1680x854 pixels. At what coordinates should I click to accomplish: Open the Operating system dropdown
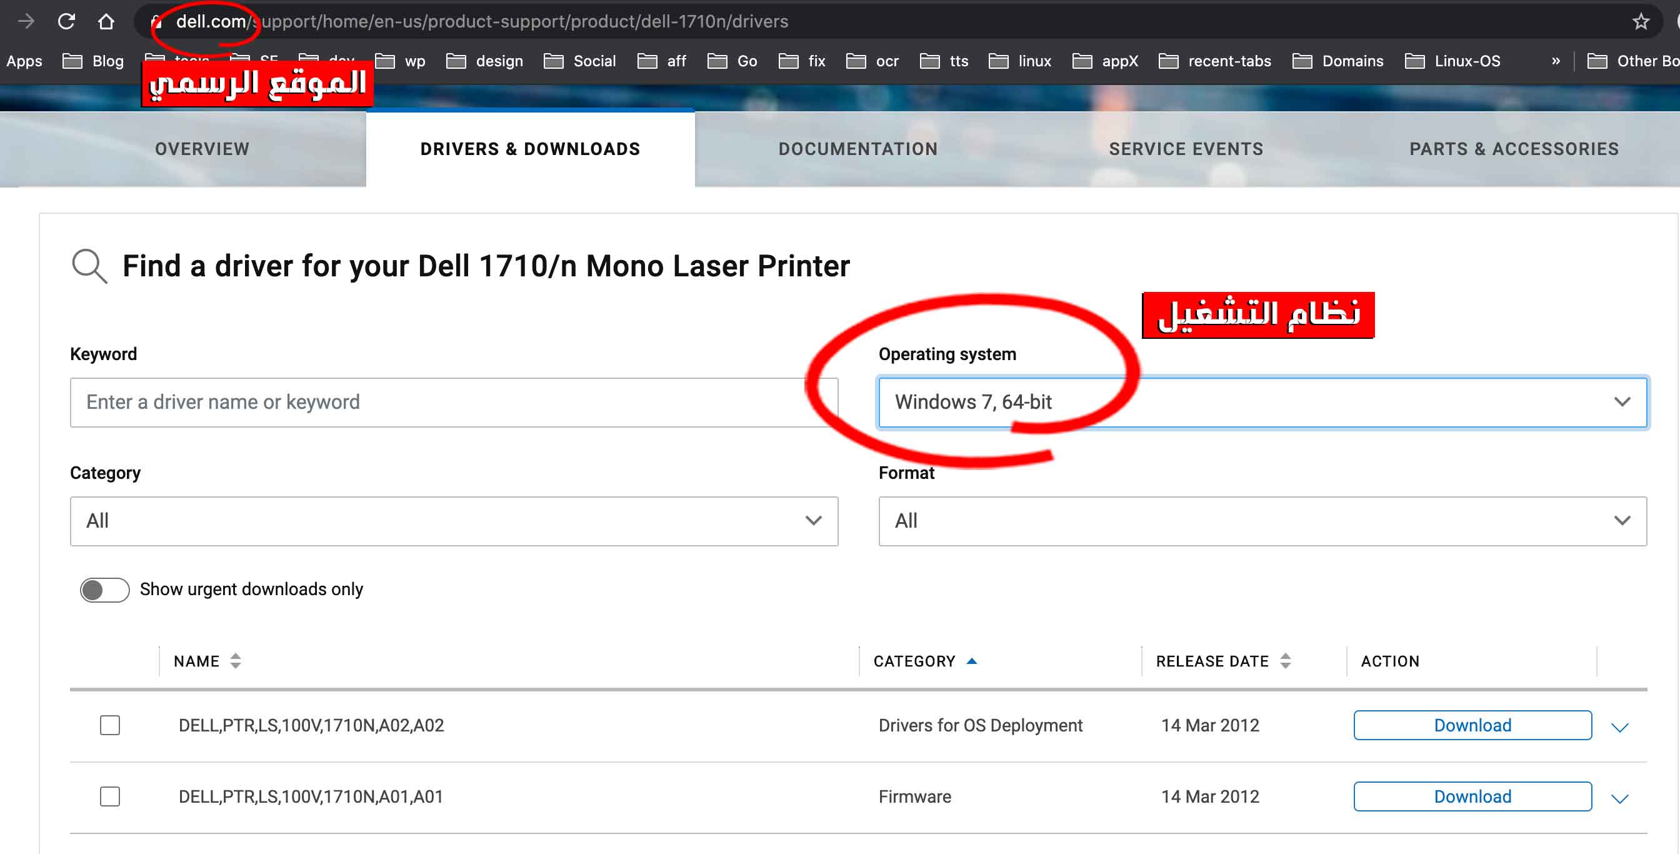click(x=1262, y=402)
